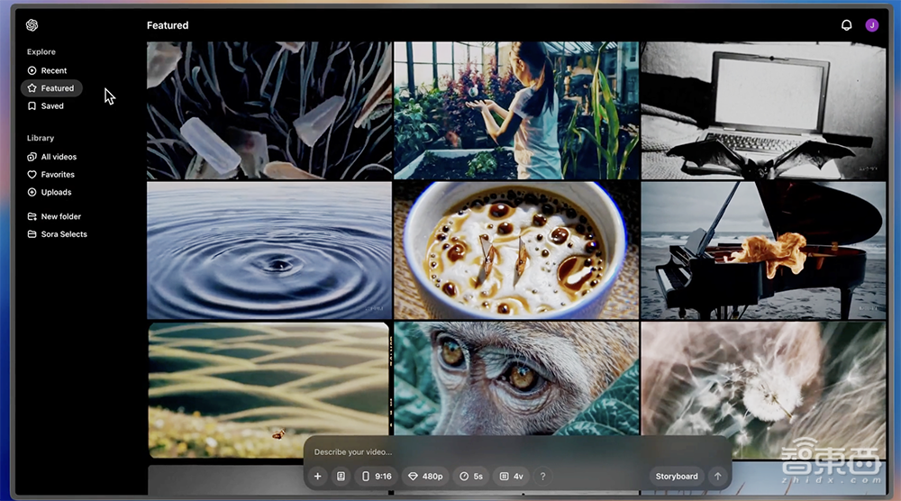Open the Favorites library
The image size is (901, 501).
point(57,175)
